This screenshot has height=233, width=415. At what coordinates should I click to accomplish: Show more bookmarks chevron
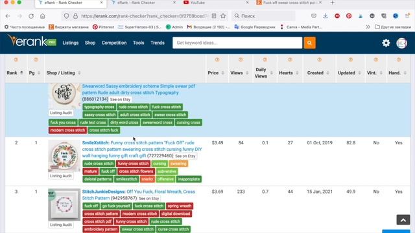(368, 27)
